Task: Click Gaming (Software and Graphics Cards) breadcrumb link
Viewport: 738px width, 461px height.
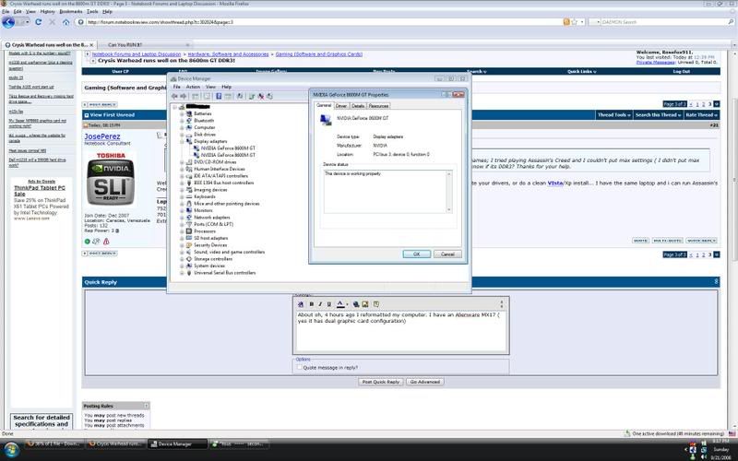Action: coord(318,54)
